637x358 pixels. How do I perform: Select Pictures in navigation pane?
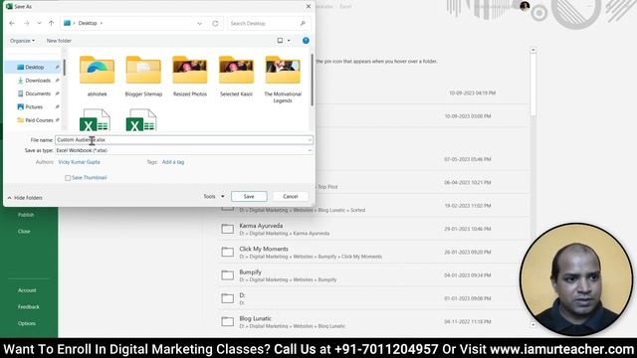(34, 107)
